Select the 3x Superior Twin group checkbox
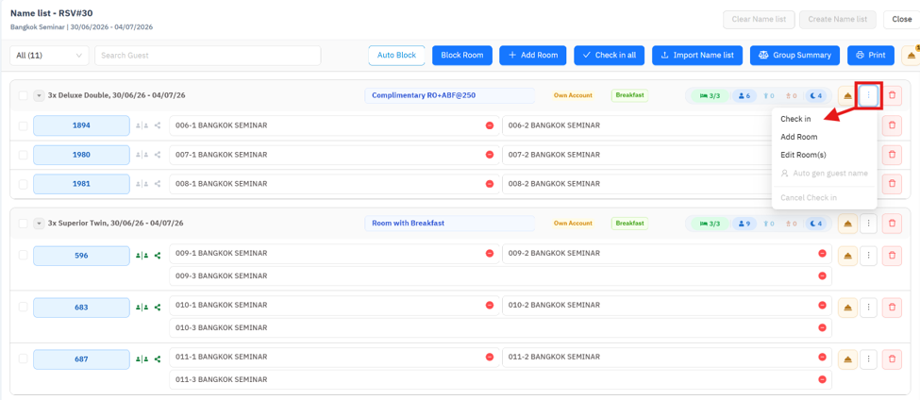 pos(23,224)
